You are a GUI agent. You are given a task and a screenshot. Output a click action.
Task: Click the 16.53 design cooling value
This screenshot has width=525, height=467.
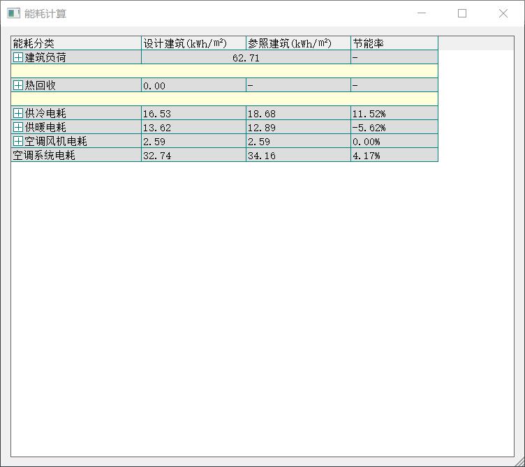click(193, 114)
